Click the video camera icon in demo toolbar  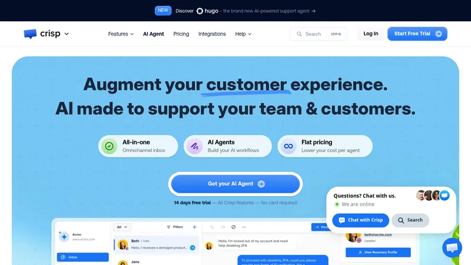click(223, 227)
